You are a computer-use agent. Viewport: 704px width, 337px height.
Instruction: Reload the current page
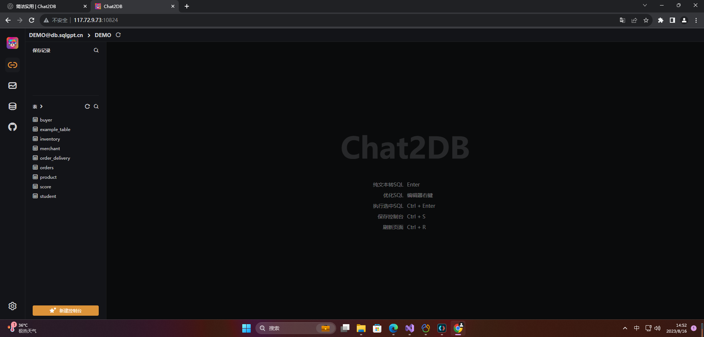(32, 20)
